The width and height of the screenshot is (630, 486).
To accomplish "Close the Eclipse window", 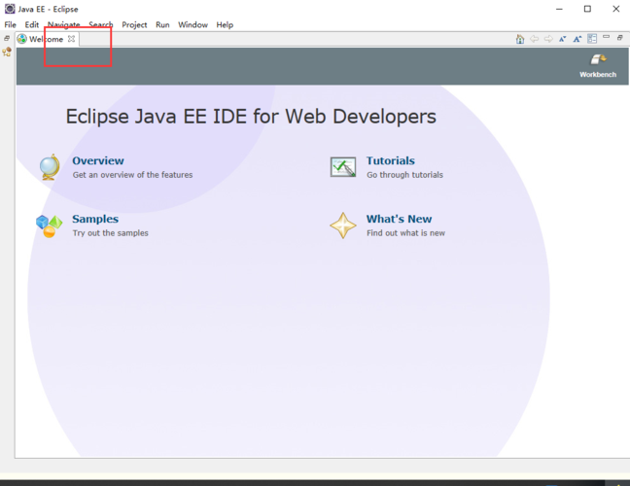I will point(616,9).
